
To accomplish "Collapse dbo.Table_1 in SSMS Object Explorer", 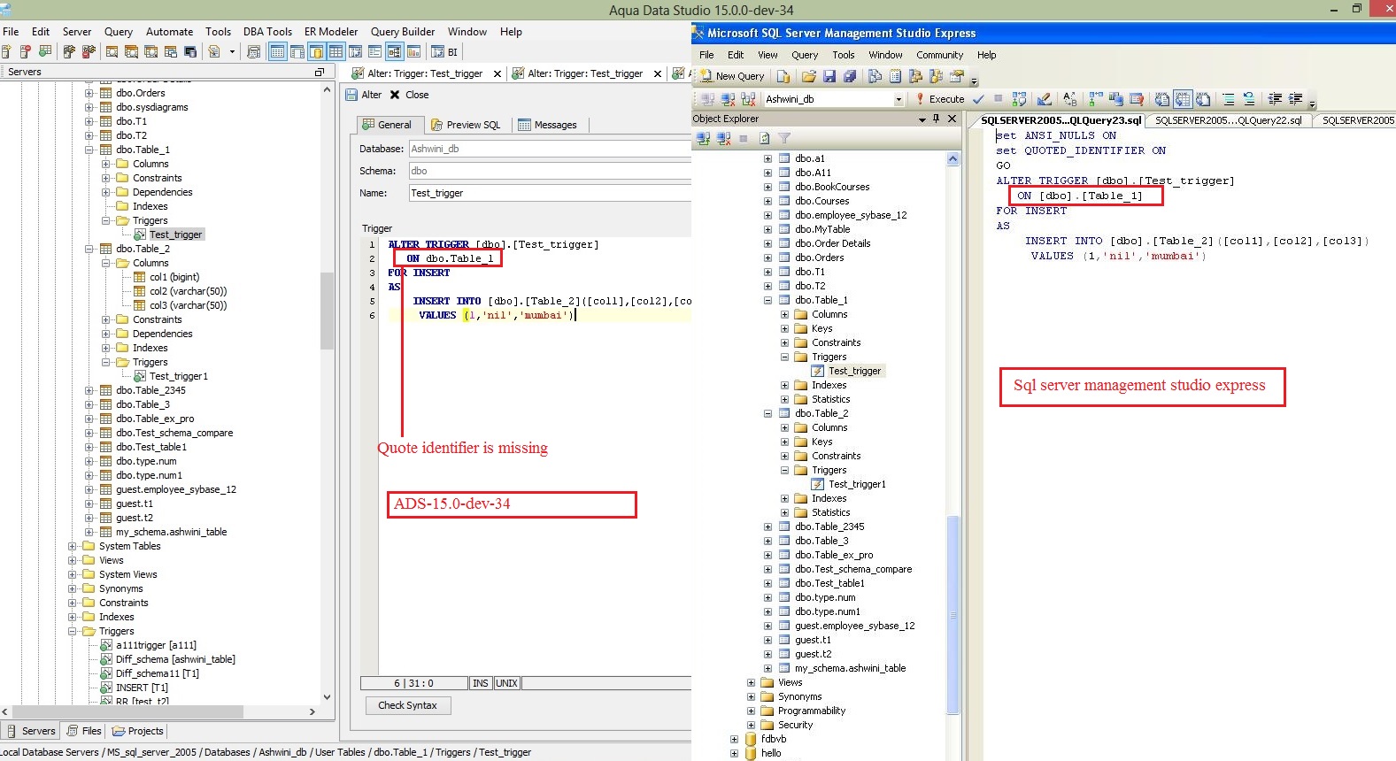I will (x=767, y=300).
